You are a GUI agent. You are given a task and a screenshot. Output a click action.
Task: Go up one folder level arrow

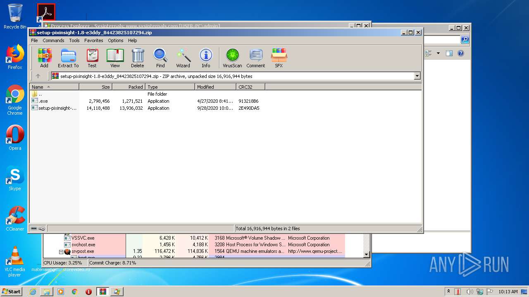38,76
